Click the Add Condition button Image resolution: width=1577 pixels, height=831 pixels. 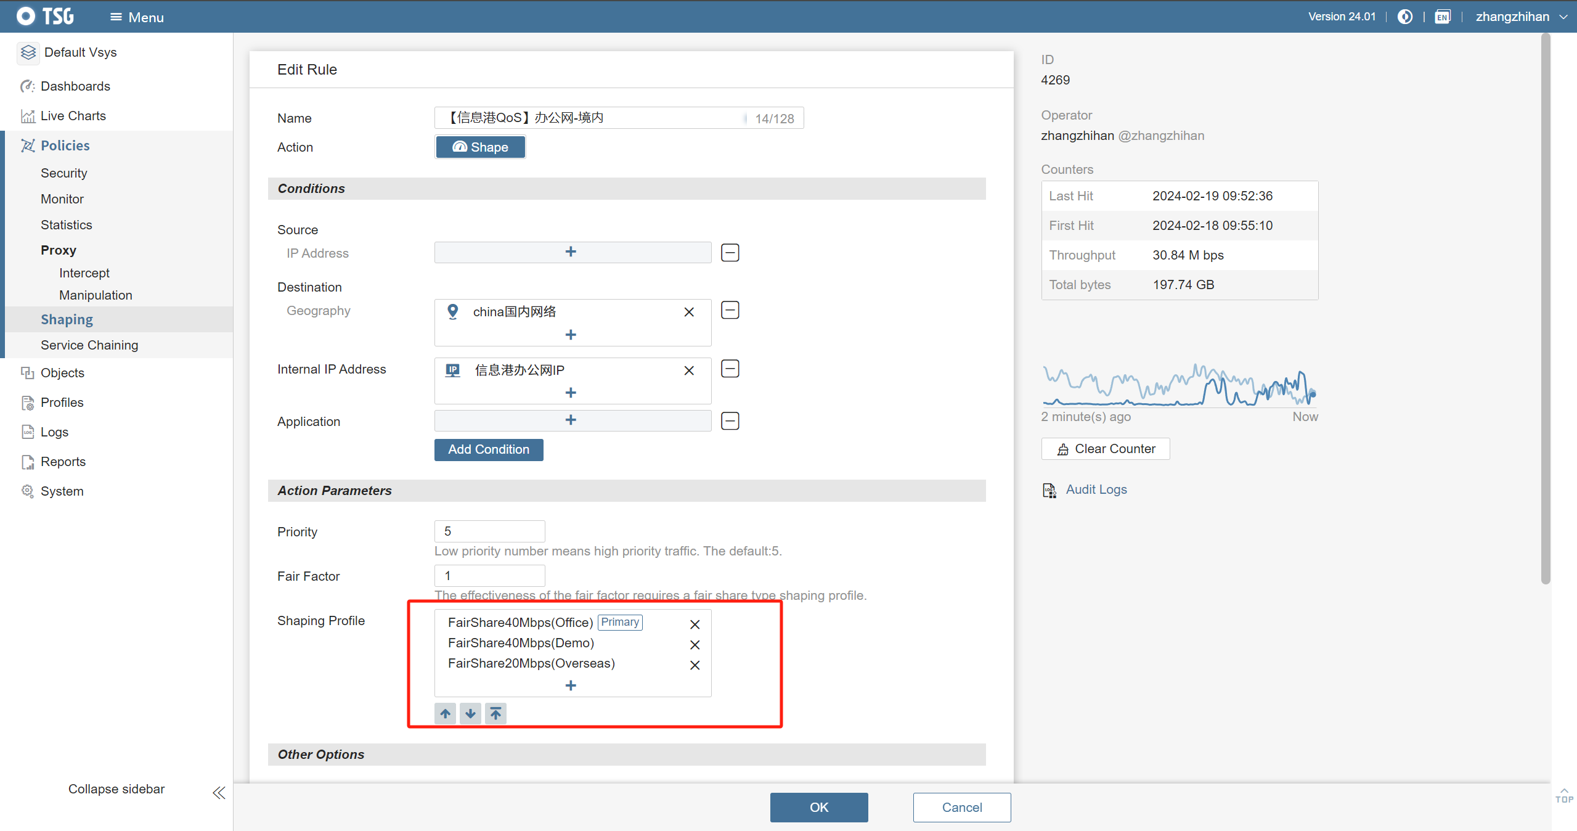pyautogui.click(x=488, y=449)
